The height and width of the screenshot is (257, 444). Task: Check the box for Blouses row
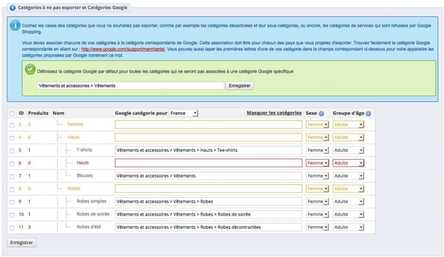tap(12, 176)
